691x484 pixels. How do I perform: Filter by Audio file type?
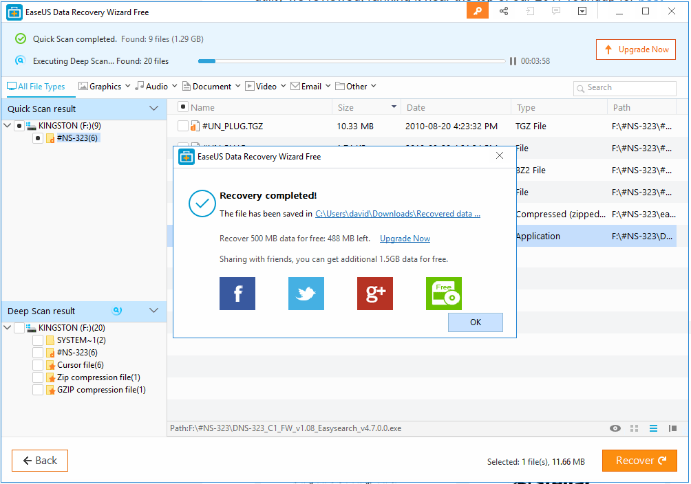tap(151, 87)
